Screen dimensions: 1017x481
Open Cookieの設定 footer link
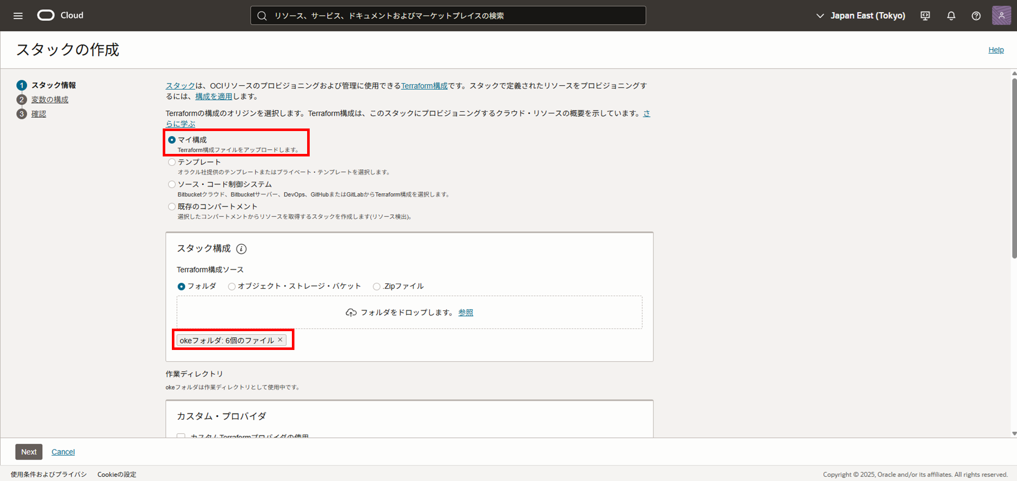point(117,474)
